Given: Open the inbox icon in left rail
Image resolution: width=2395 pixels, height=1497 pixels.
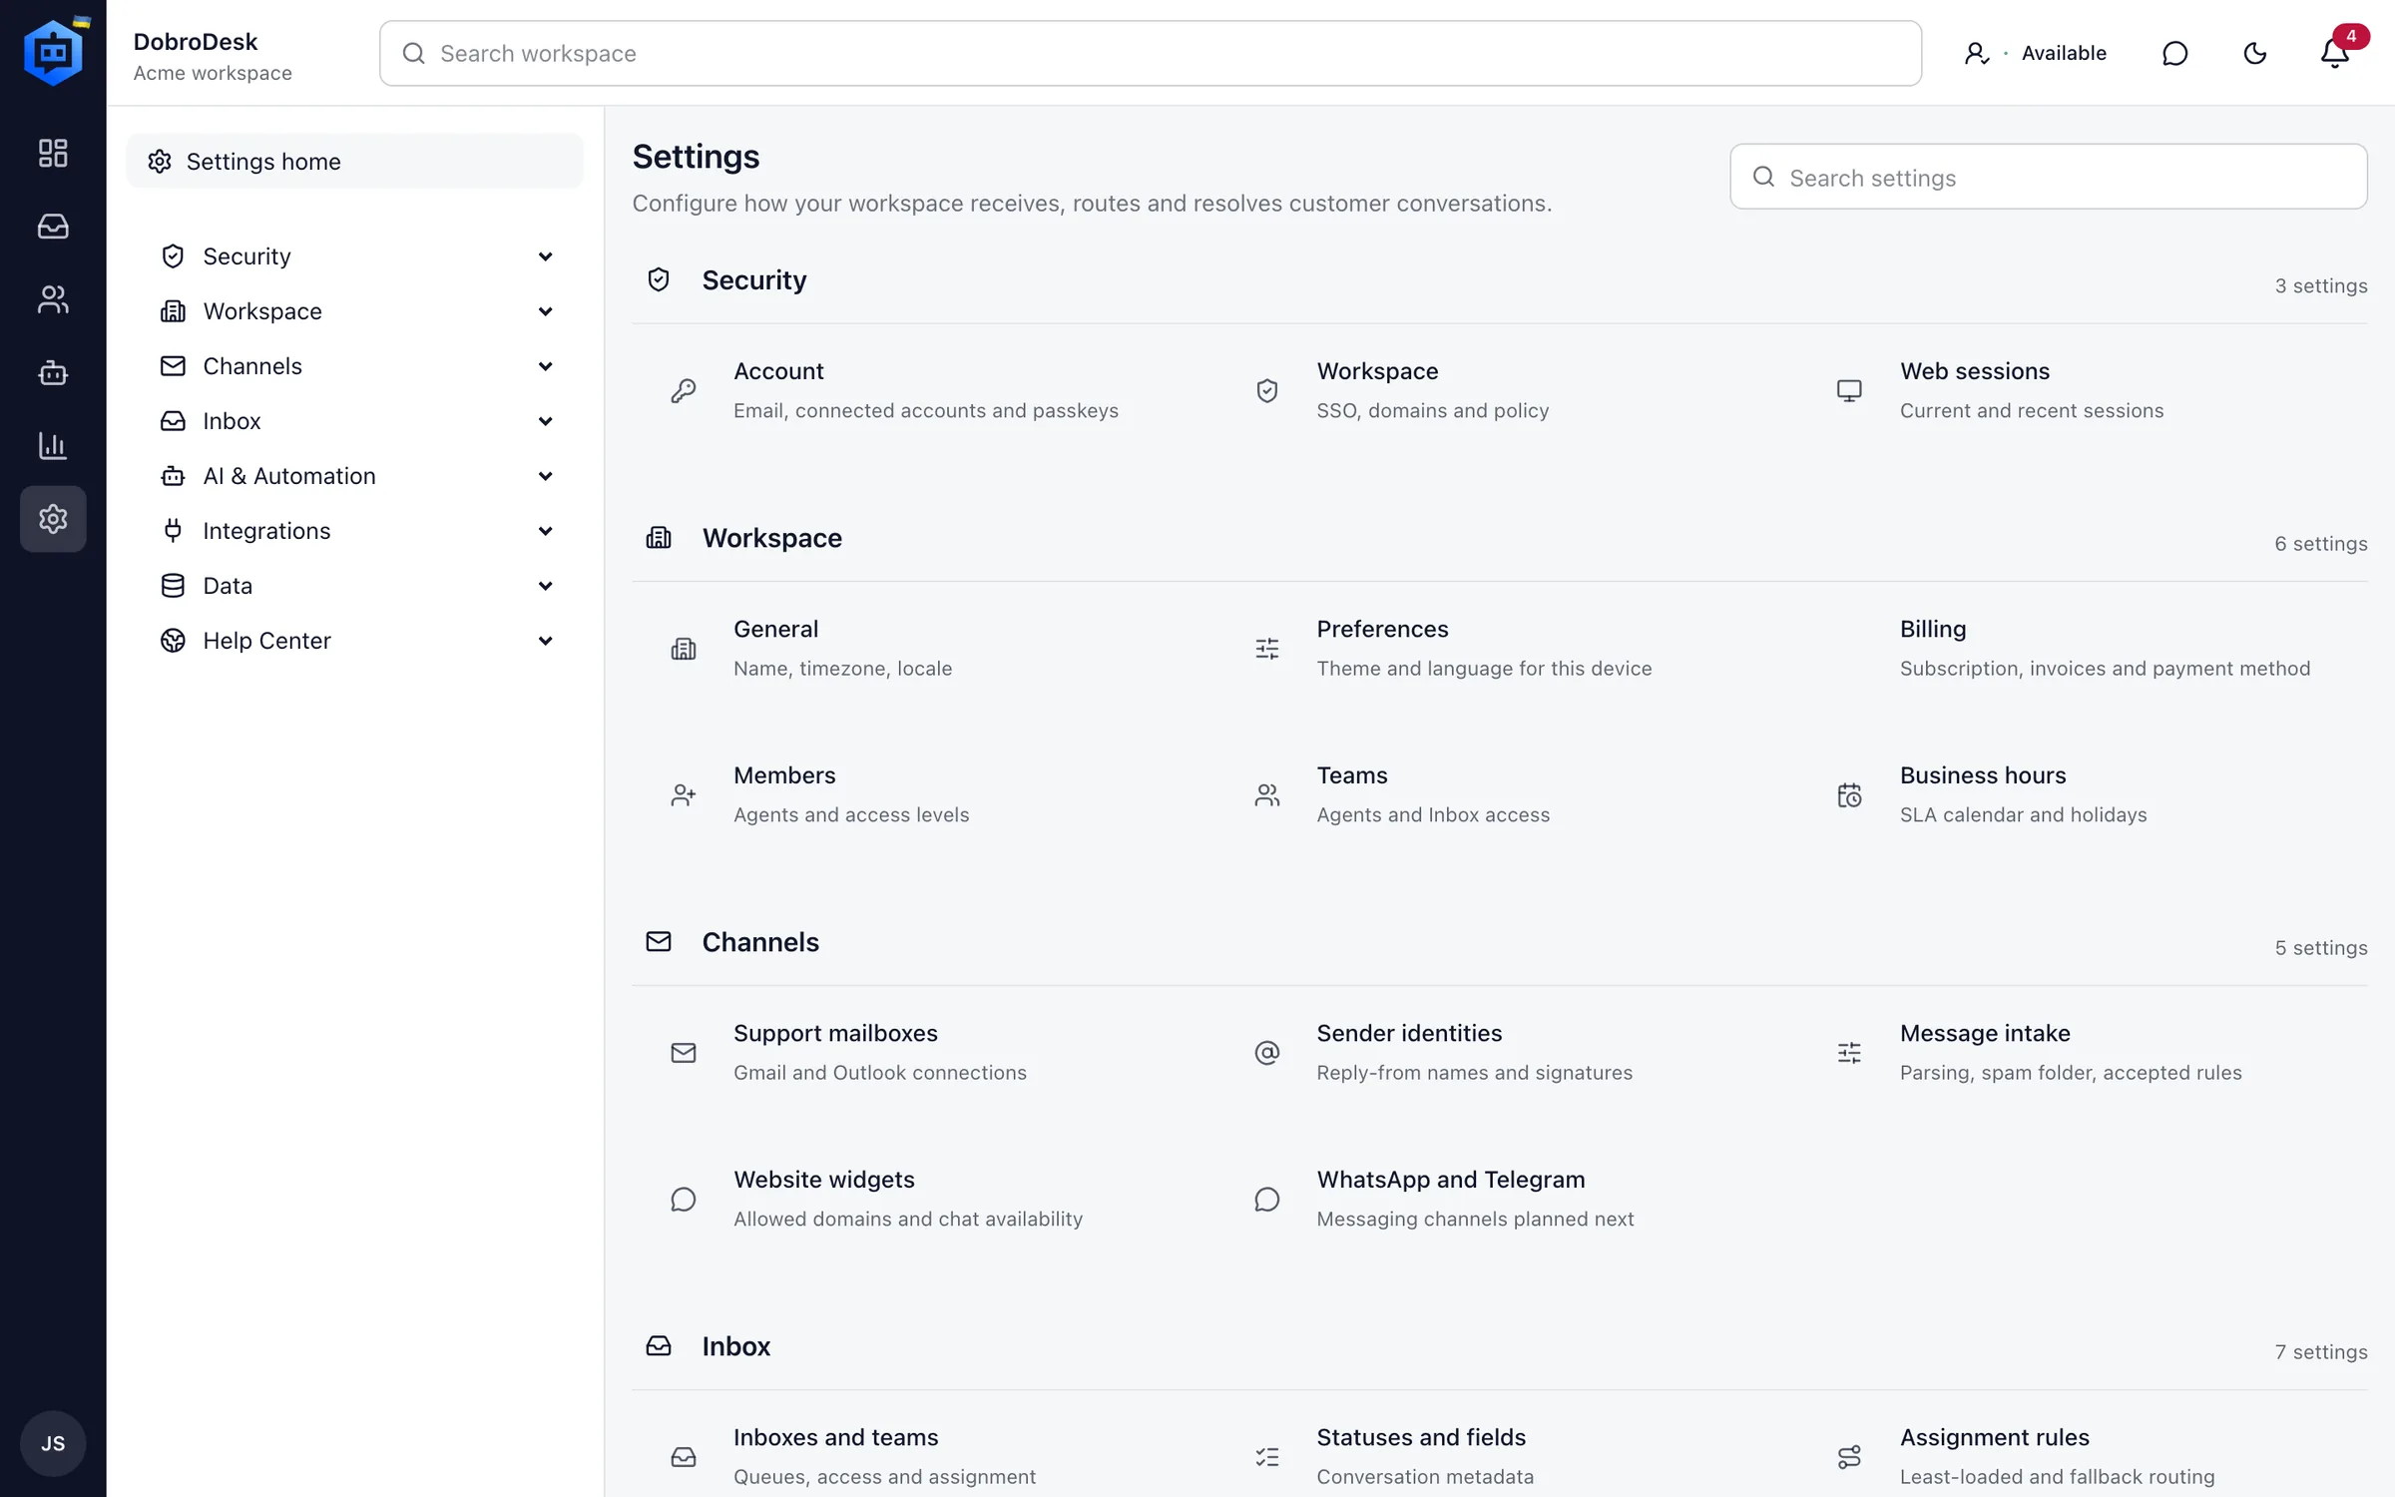Looking at the screenshot, I should coord(53,227).
